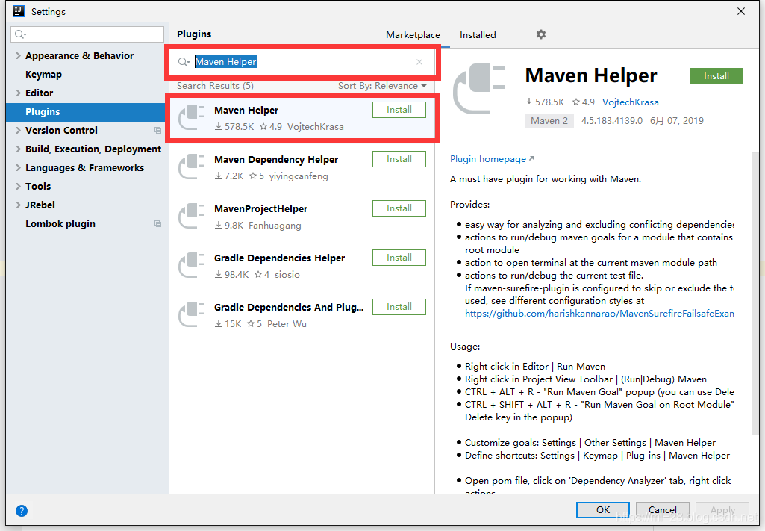The height and width of the screenshot is (531, 765).
Task: Click the OK button
Action: [x=603, y=509]
